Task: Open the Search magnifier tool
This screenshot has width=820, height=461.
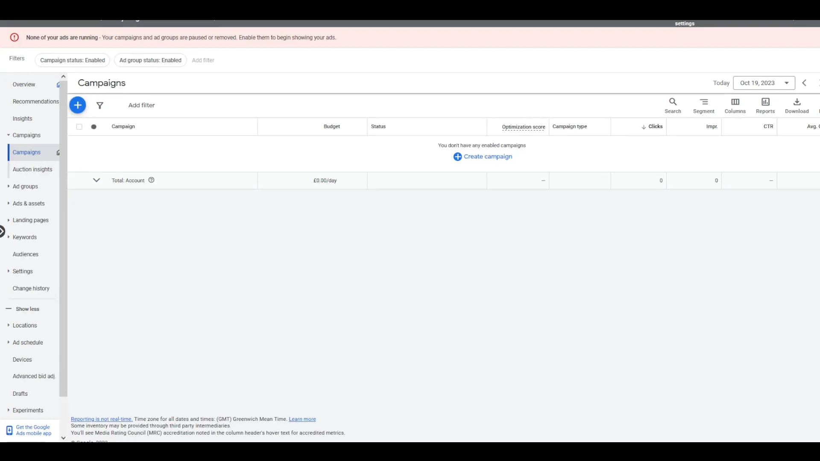Action: [673, 106]
